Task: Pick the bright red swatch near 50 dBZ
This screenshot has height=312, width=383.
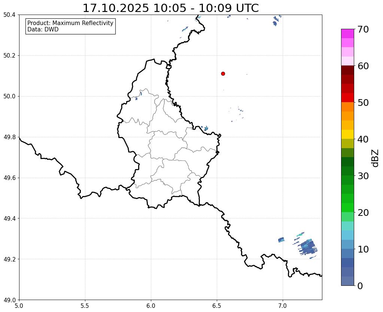Action: click(347, 98)
